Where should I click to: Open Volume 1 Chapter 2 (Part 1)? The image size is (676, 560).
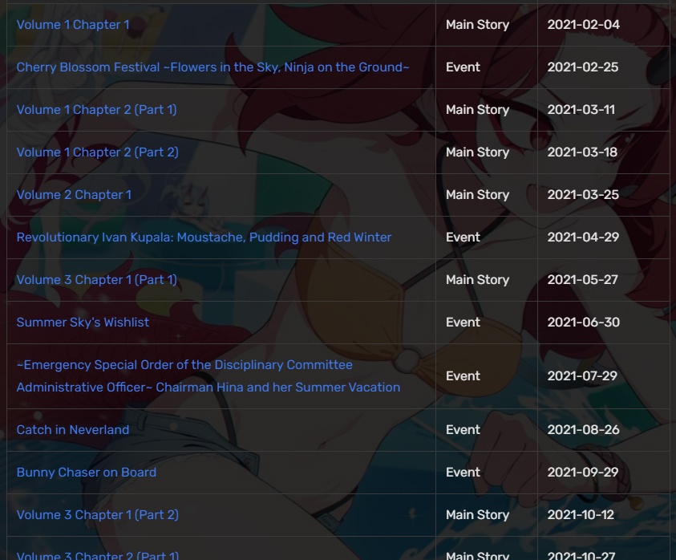pos(96,110)
